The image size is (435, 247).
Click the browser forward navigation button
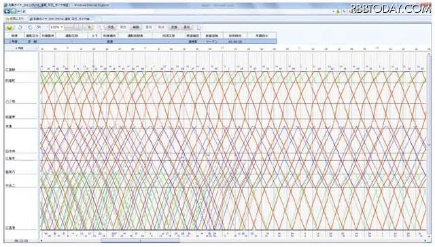click(14, 12)
